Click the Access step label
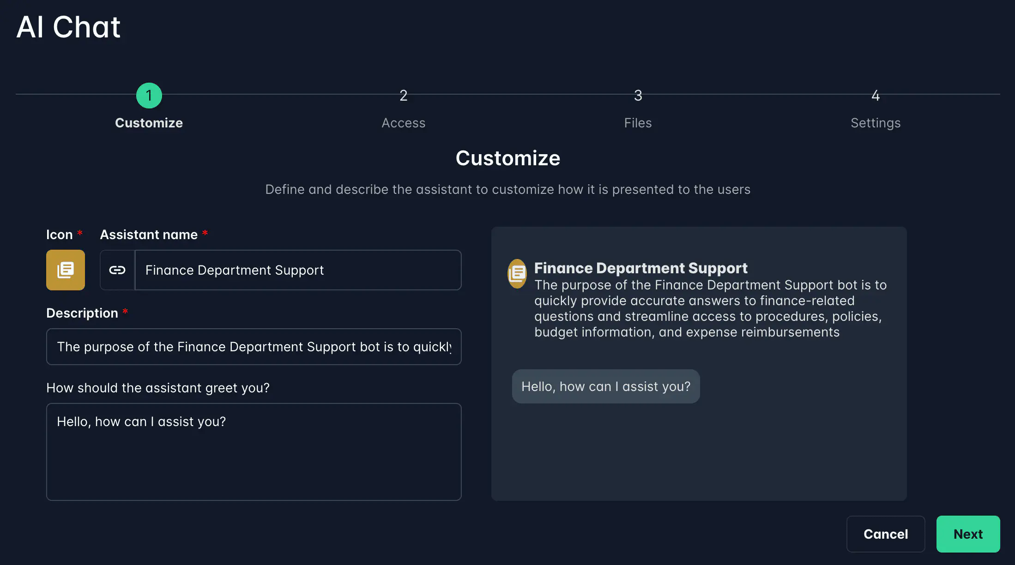 (403, 123)
